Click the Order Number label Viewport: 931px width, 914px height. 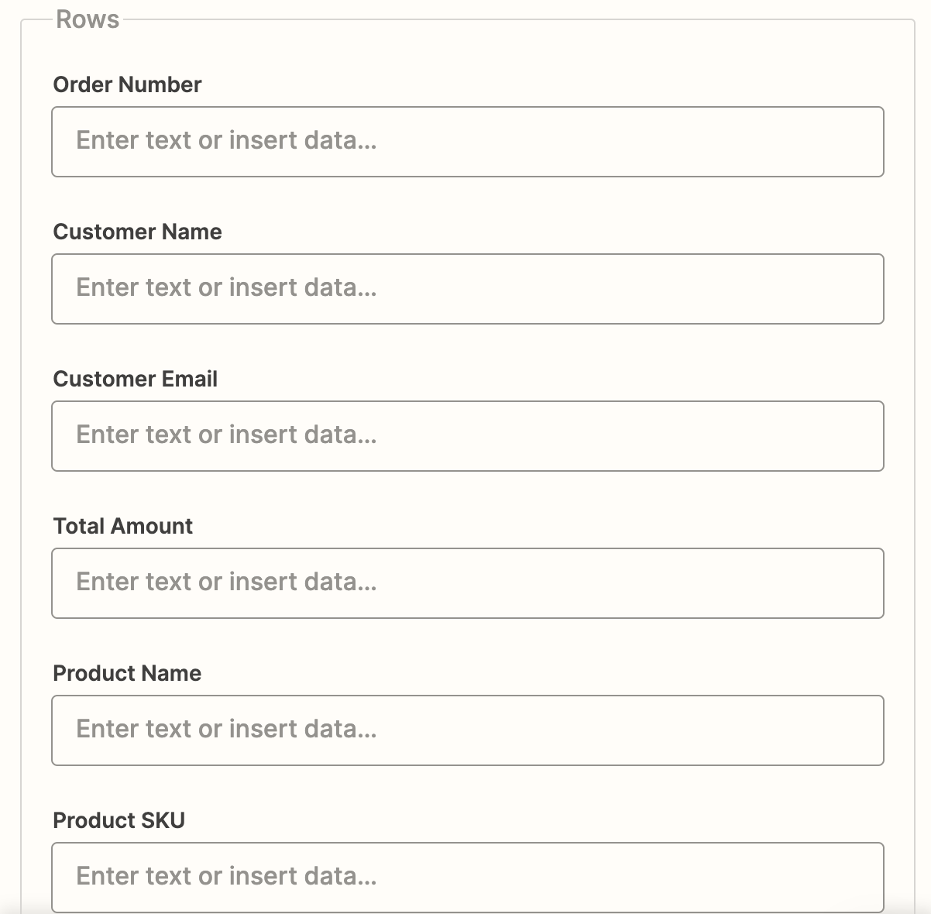click(x=127, y=84)
